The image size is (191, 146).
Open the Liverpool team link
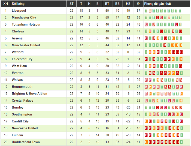[19, 11]
